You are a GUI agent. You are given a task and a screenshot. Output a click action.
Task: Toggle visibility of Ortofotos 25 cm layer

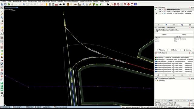160,13
